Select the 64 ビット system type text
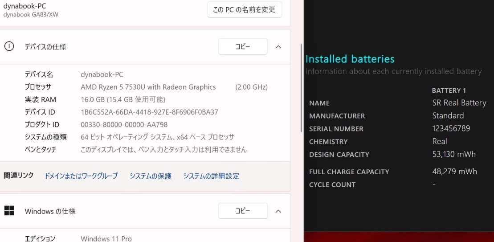This screenshot has height=242, width=494. click(x=158, y=137)
